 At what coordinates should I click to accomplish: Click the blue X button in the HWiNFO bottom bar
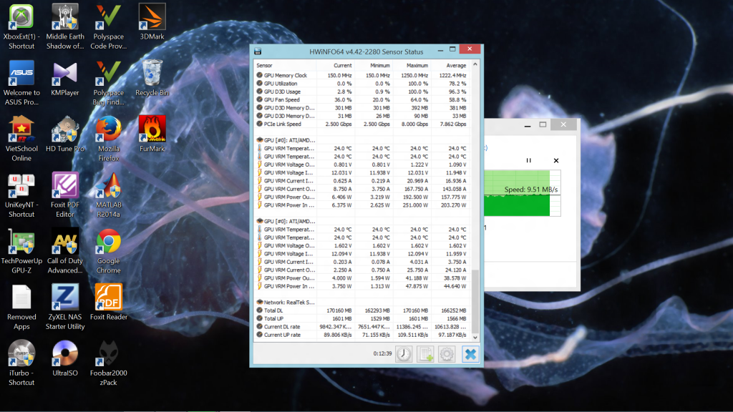pyautogui.click(x=470, y=353)
